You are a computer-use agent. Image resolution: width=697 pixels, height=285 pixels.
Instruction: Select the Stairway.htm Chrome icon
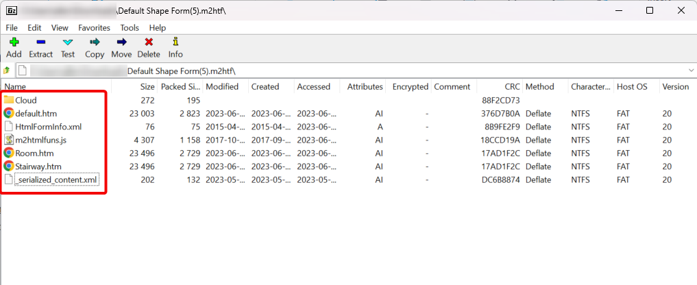8,166
